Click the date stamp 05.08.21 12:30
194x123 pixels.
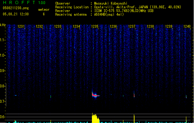16,14
